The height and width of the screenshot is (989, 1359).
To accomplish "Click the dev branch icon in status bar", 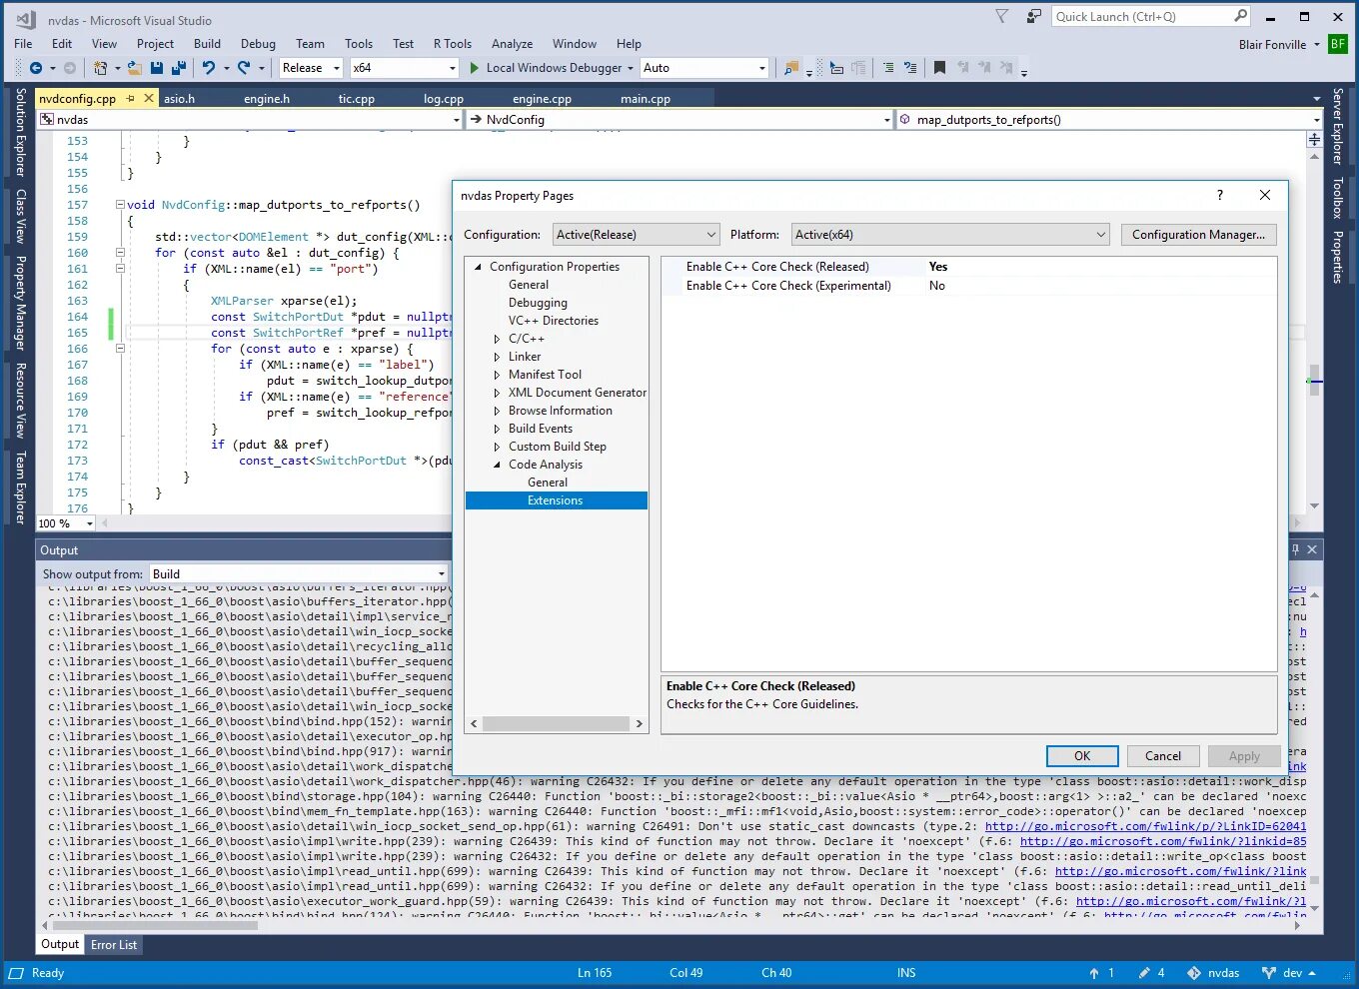I will (1269, 973).
